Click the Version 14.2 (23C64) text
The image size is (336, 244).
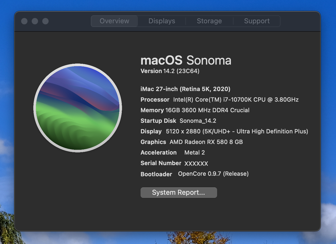[x=170, y=71]
